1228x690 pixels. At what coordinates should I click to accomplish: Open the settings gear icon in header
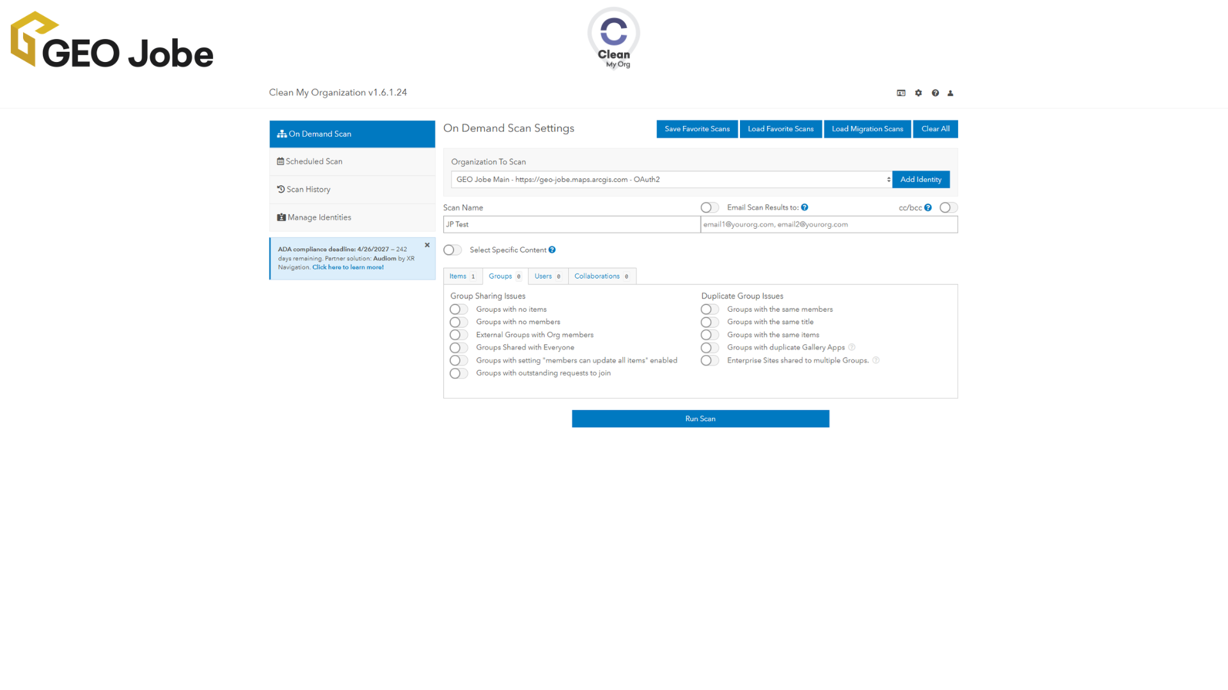pos(918,93)
